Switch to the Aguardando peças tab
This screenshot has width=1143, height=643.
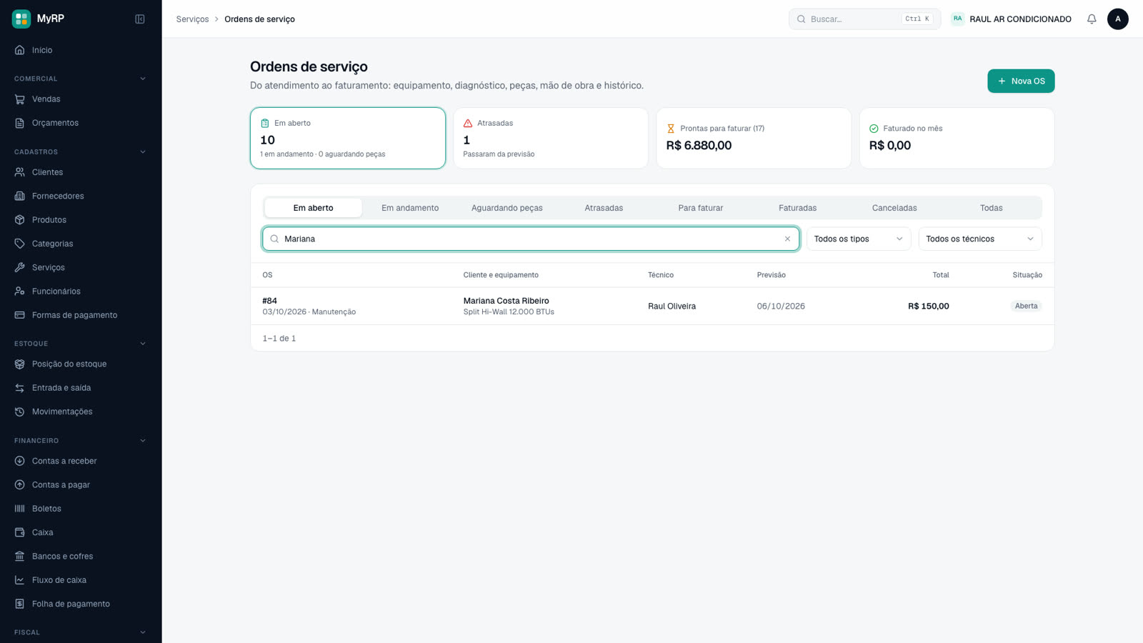(x=507, y=208)
